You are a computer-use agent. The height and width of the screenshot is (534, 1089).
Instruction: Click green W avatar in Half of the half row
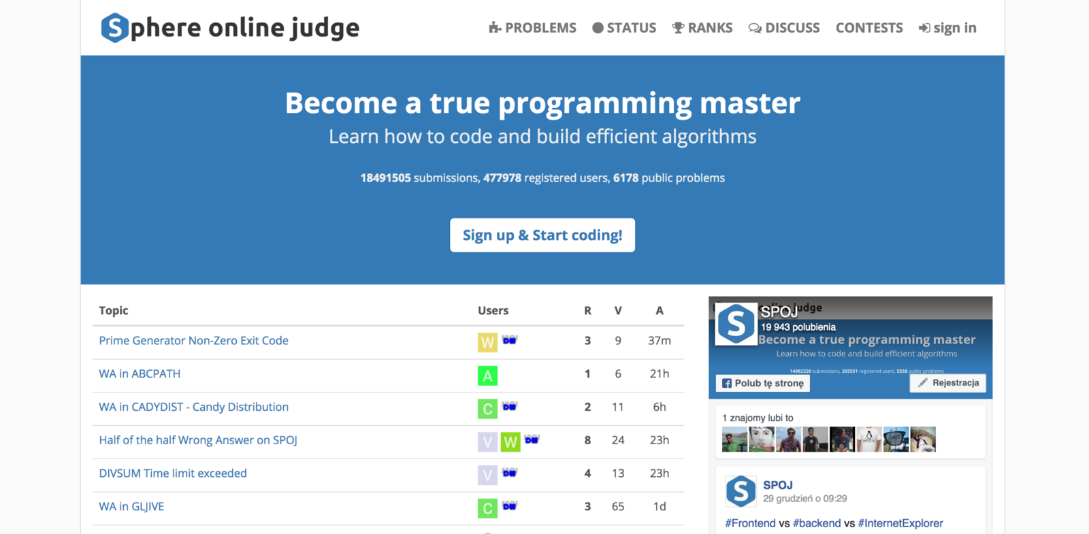coord(510,442)
